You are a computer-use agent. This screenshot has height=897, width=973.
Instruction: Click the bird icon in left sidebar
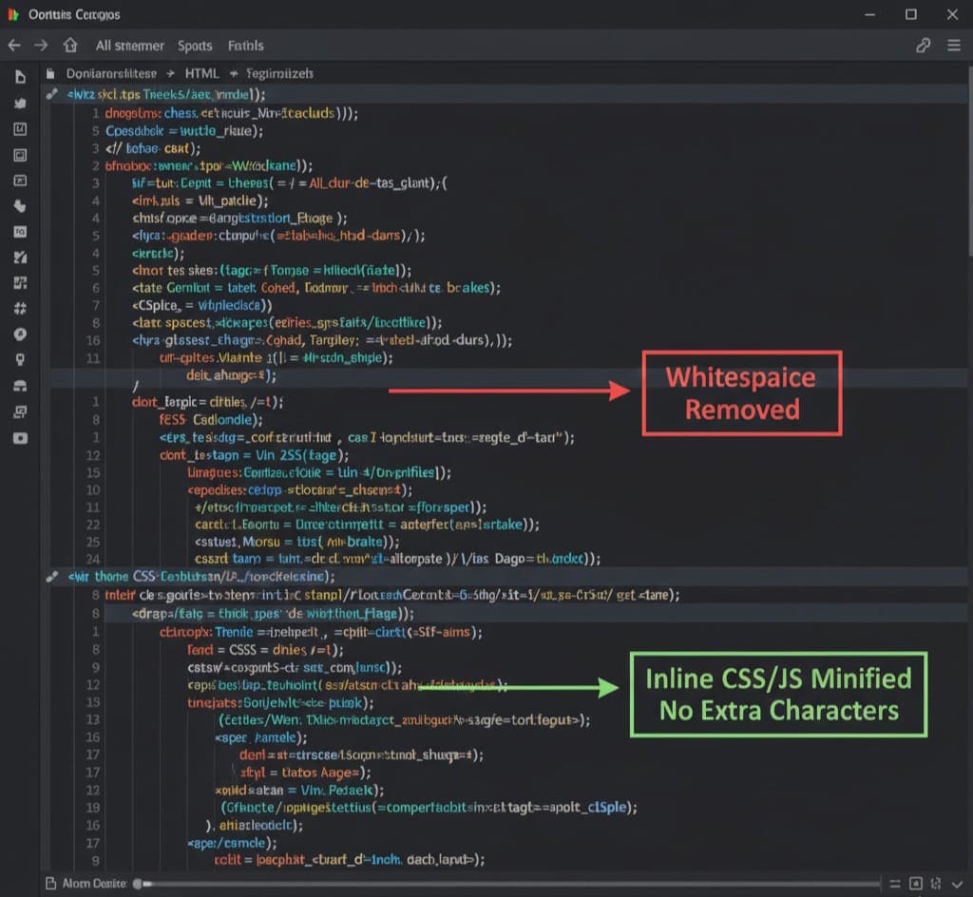pyautogui.click(x=20, y=103)
